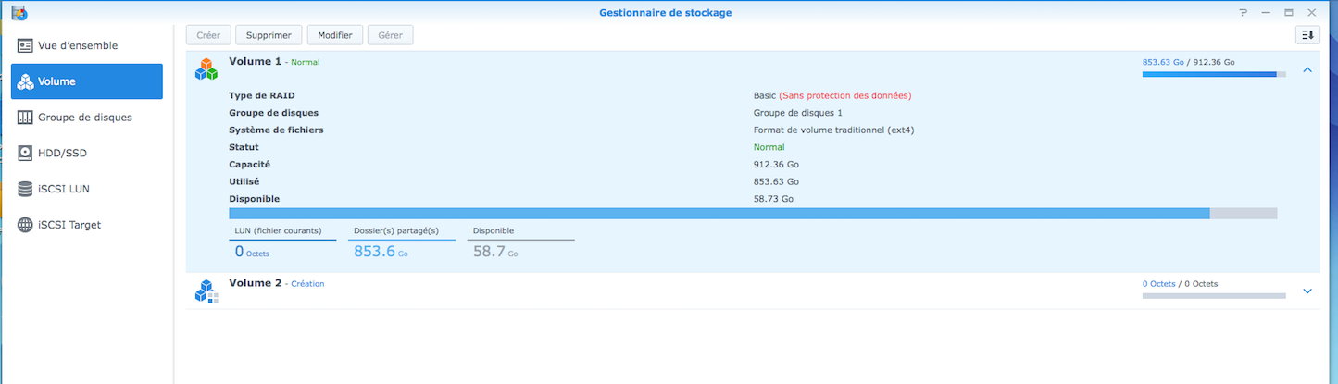Image resolution: width=1338 pixels, height=384 pixels.
Task: Click the Vue d'ensemble overview icon
Action: click(26, 45)
